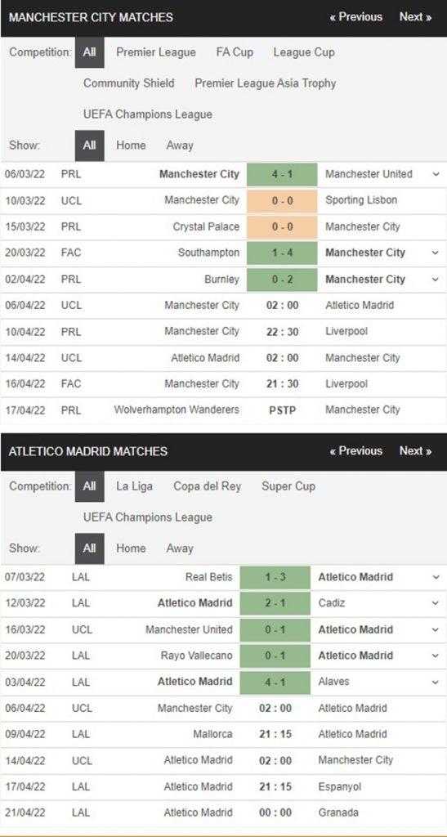Screen dimensions: 447x837
Task: Expand Atletico Madrid vs Cadiz match chevron
Action: tap(436, 603)
